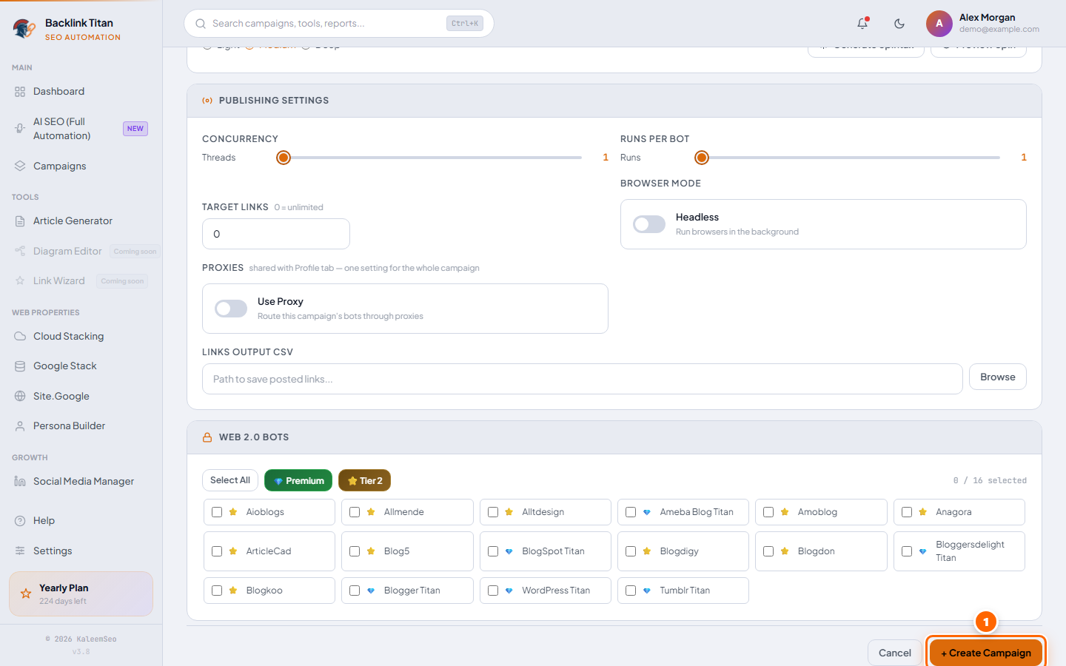Click the Help question mark icon
The height and width of the screenshot is (666, 1066).
coord(20,521)
